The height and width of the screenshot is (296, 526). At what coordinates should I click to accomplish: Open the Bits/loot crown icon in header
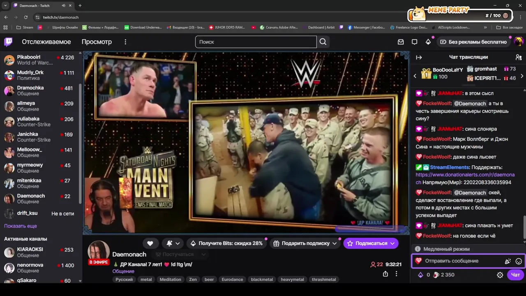(x=428, y=42)
